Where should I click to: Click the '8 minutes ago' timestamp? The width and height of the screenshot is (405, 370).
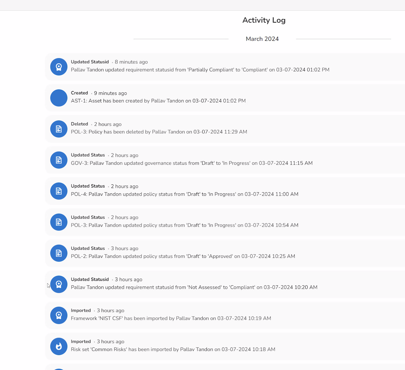(x=131, y=62)
